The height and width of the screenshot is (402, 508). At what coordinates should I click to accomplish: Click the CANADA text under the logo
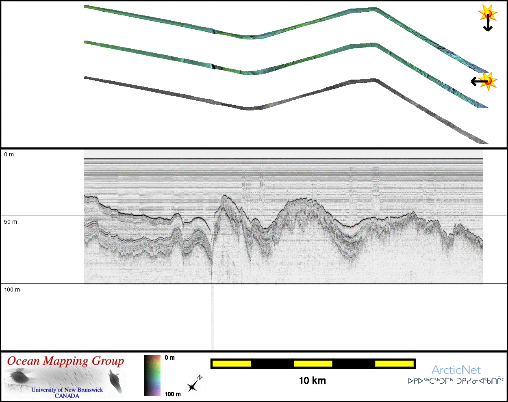pos(67,396)
